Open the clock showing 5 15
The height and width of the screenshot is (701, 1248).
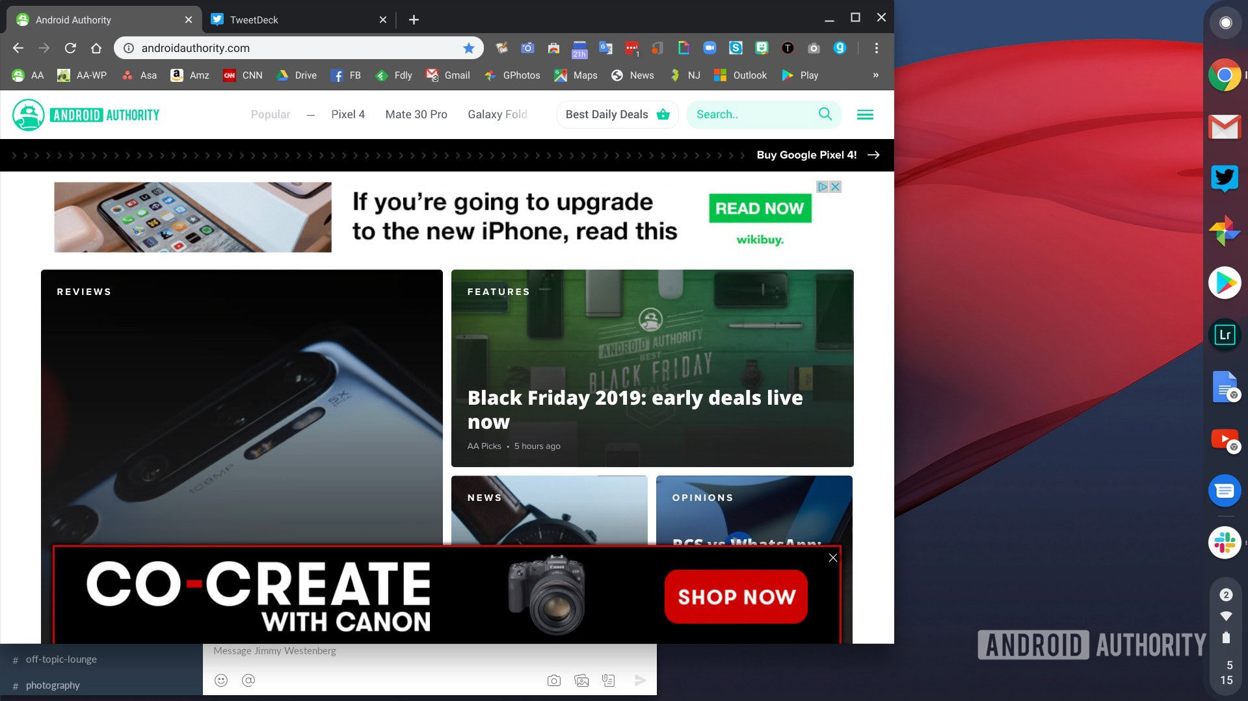(1226, 673)
